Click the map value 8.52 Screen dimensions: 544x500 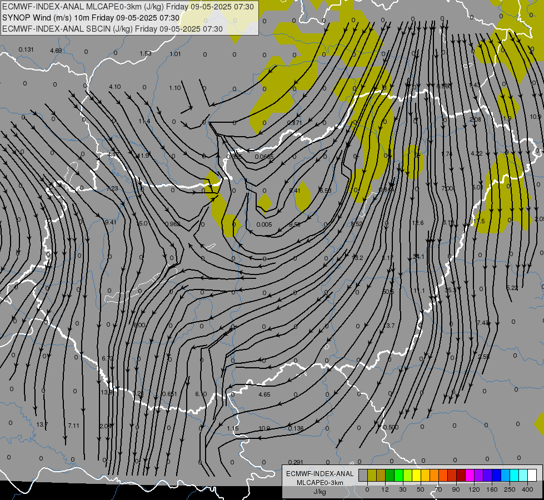356,224
